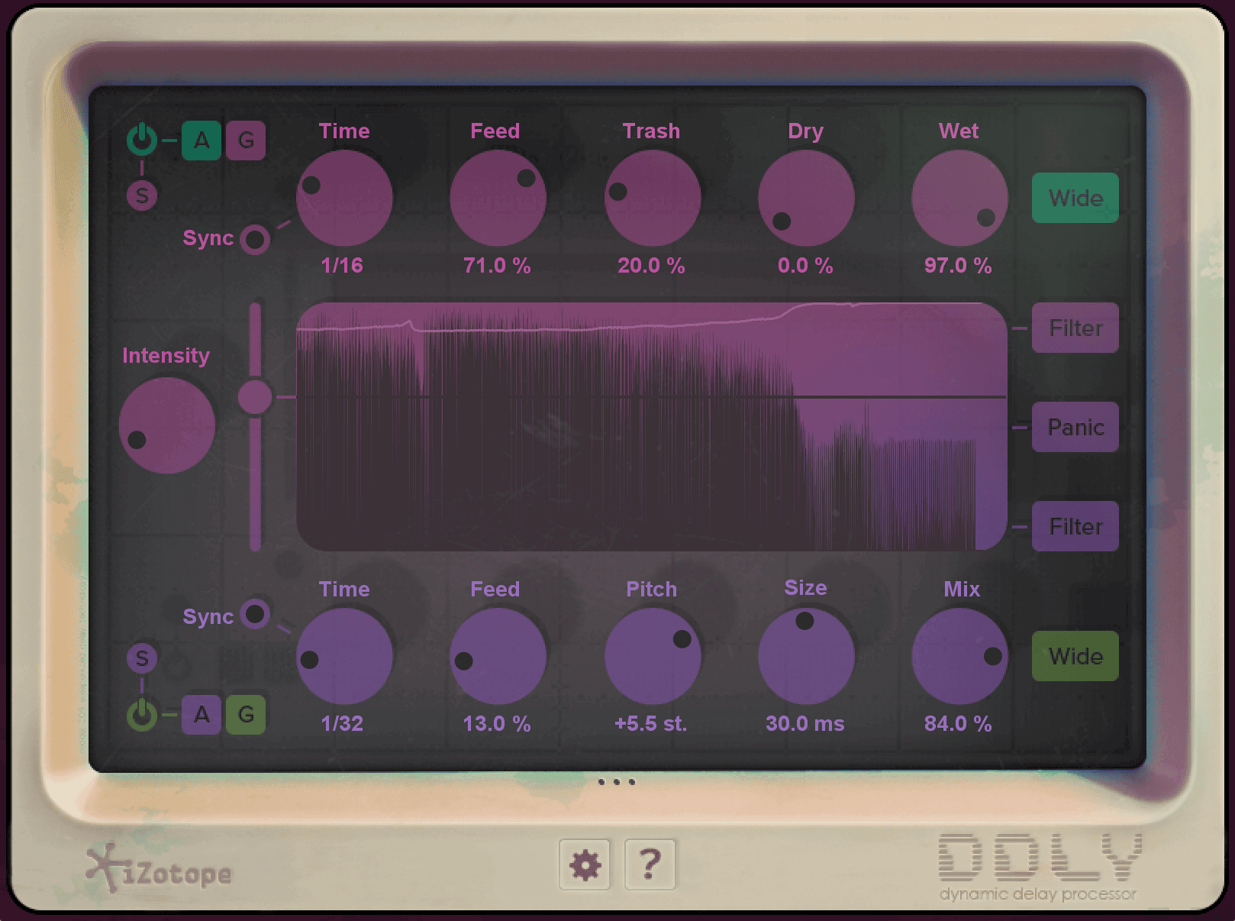Image resolution: width=1235 pixels, height=921 pixels.
Task: Click the 13.0 % feed value
Action: [x=497, y=724]
